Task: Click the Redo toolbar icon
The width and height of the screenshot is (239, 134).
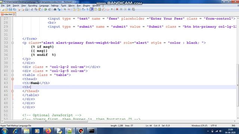Action: pos(50,9)
